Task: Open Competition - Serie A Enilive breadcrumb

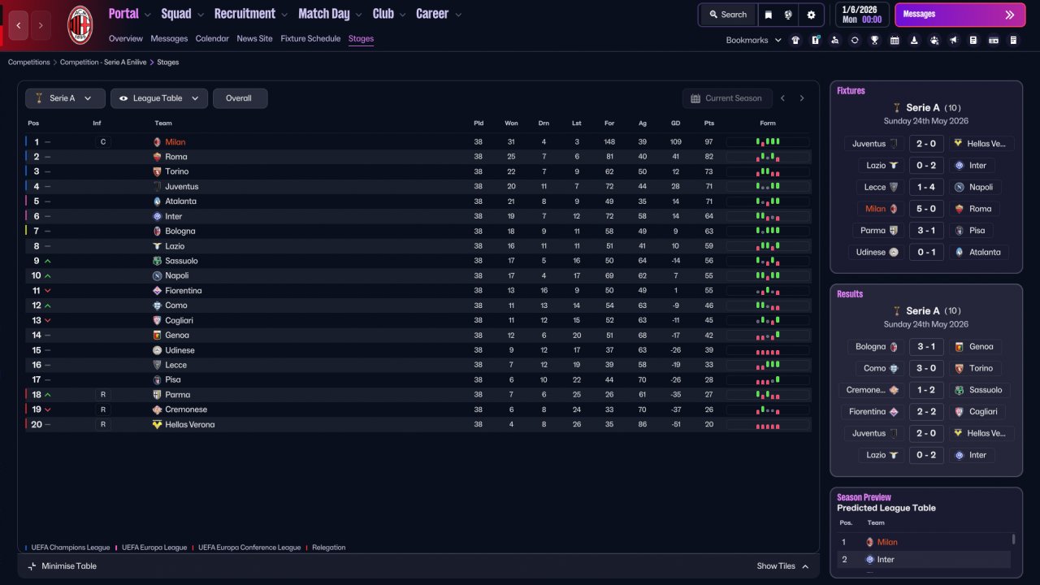Action: [103, 62]
